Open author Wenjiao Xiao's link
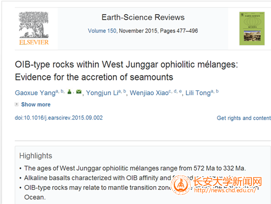The width and height of the screenshot is (271, 204). [149, 93]
